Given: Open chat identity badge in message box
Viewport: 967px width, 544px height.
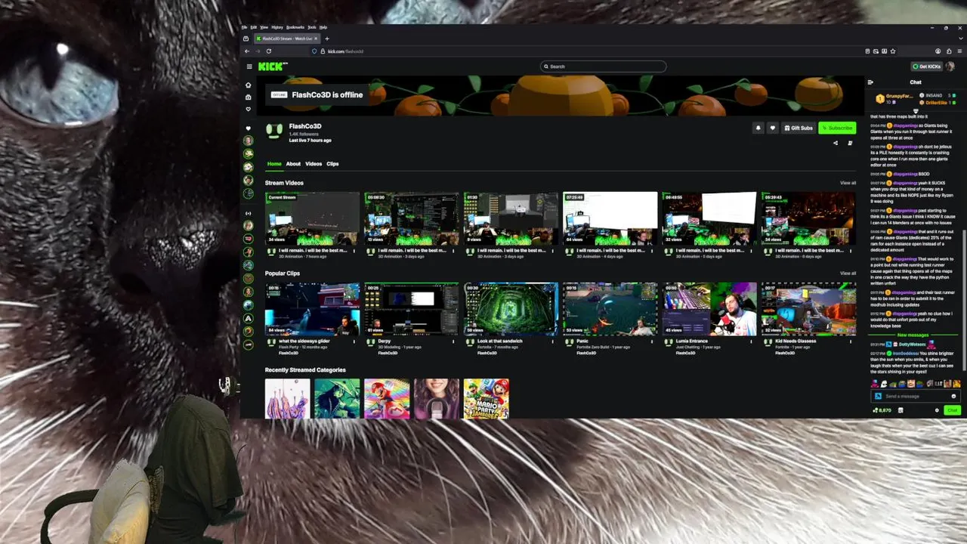Looking at the screenshot, I should click(878, 396).
